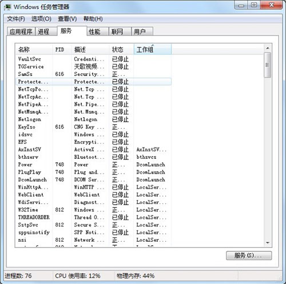The width and height of the screenshot is (286, 284).
Task: Select the THREADORDER service row
Action: [93, 218]
